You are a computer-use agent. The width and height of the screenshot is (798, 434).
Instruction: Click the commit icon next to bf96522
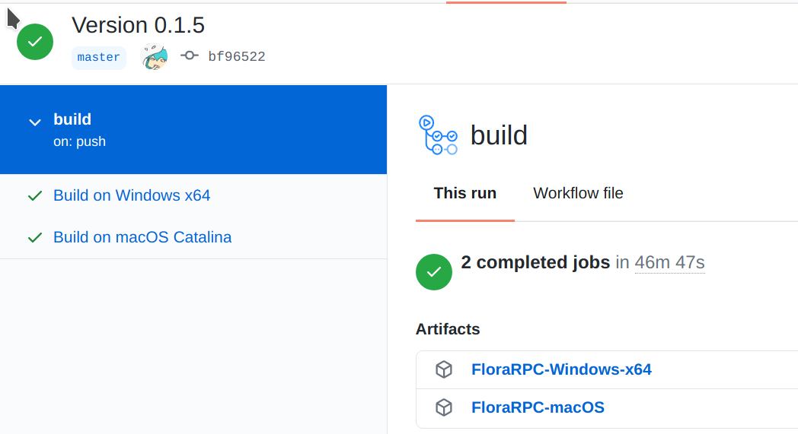(x=189, y=56)
